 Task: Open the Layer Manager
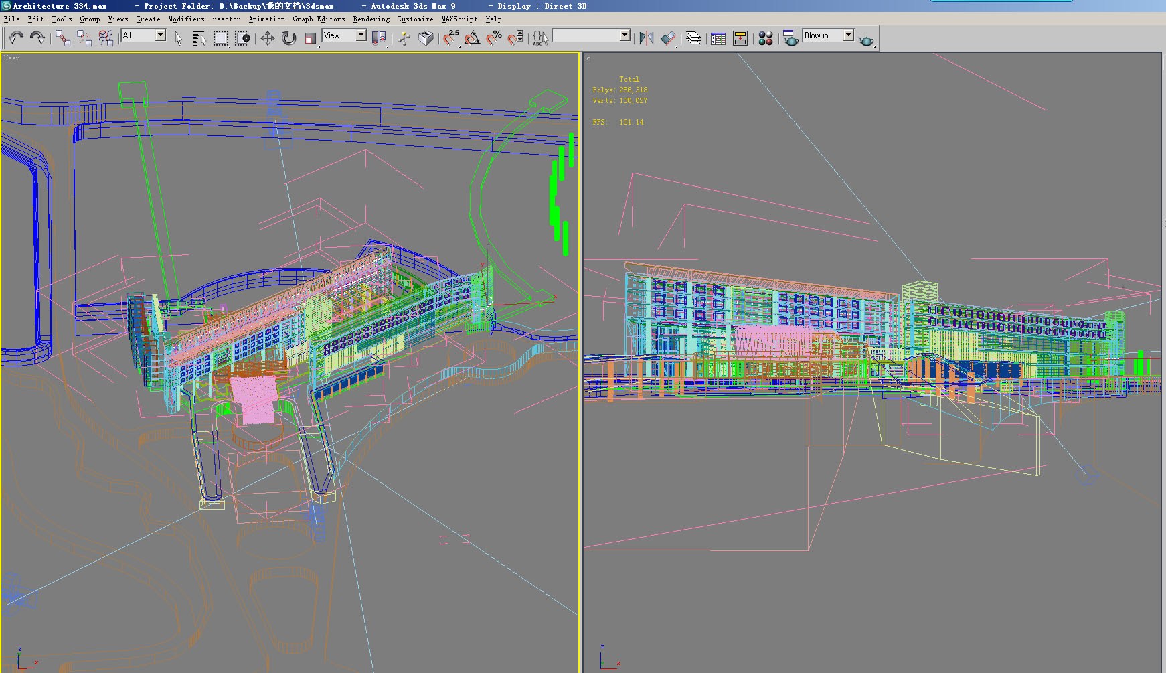pos(693,38)
